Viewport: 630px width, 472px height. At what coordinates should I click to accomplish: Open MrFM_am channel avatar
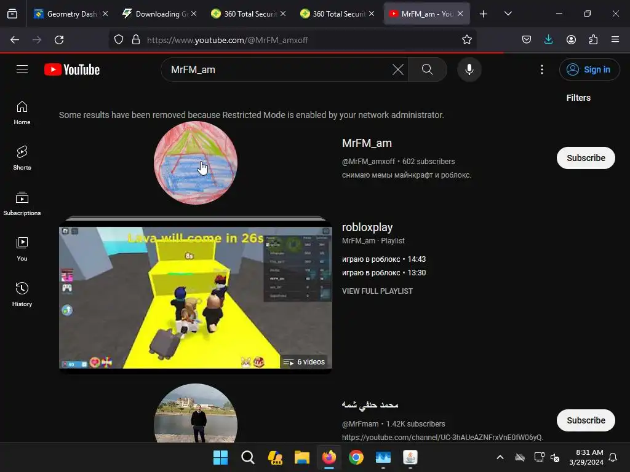pos(196,163)
